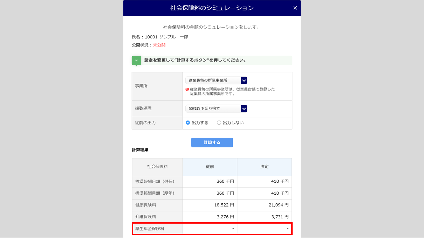Screen dimensions: 424x239
Task: Click the 決定 column header
Action: point(264,167)
